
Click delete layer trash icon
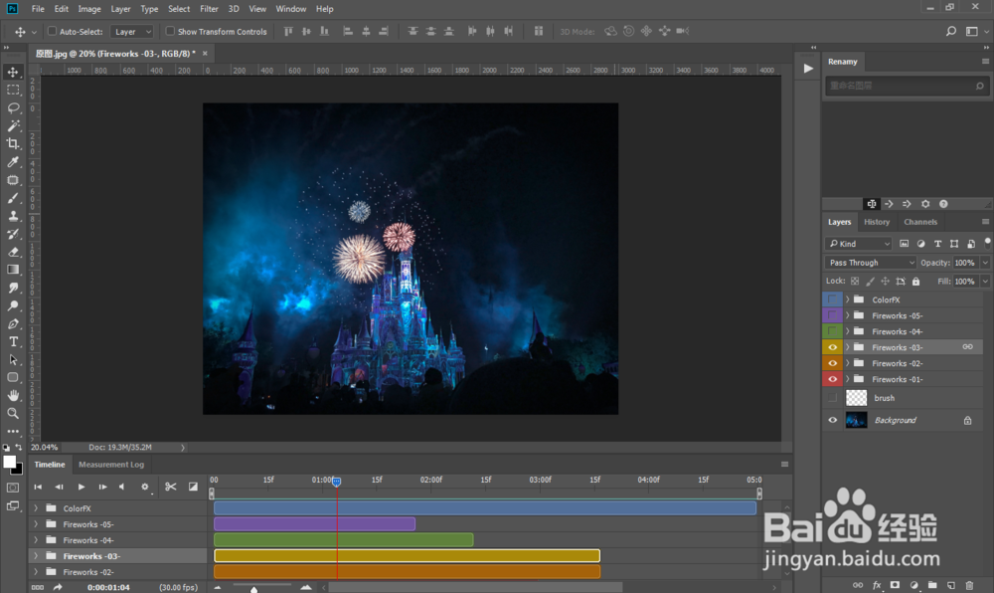[969, 585]
